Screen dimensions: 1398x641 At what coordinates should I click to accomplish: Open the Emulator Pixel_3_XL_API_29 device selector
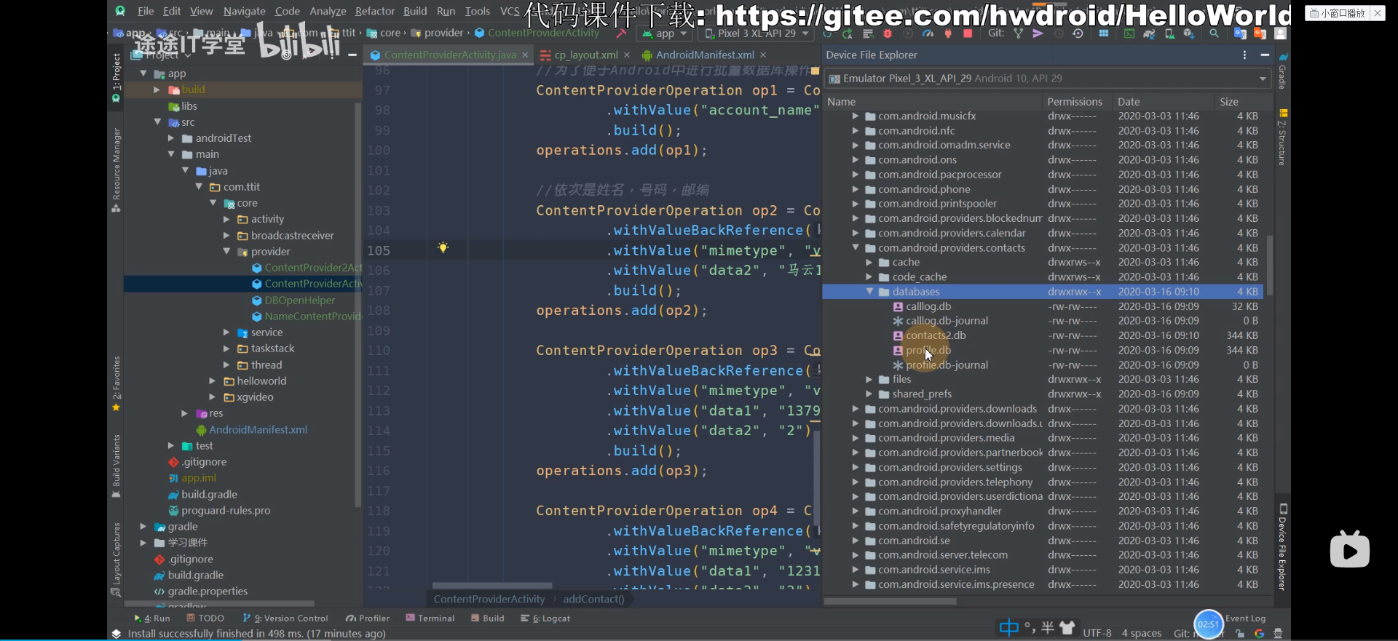click(1048, 79)
